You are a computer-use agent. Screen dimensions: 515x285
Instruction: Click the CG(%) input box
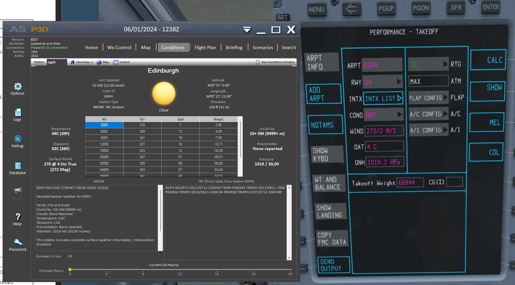455,182
